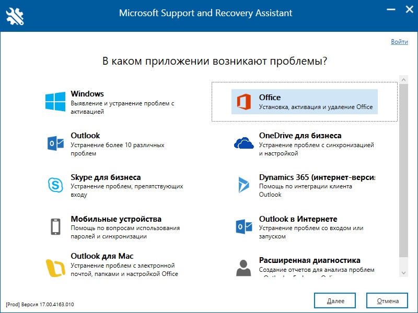Pick the Outlook for Mac icon
Image resolution: width=418 pixels, height=313 pixels.
(55, 268)
